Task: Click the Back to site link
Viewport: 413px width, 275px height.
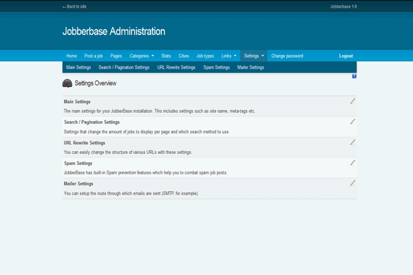Action: coord(74,6)
